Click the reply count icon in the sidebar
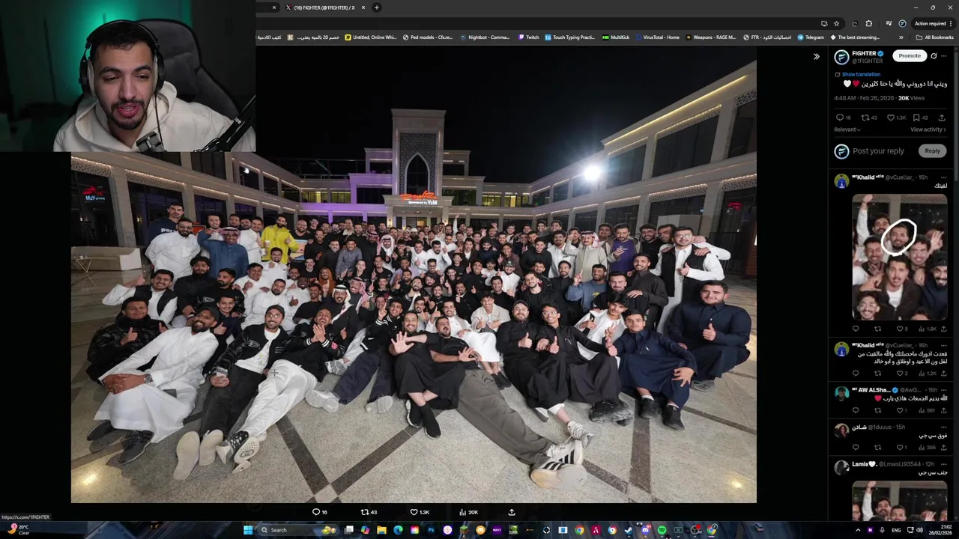The height and width of the screenshot is (539, 959). click(x=840, y=118)
